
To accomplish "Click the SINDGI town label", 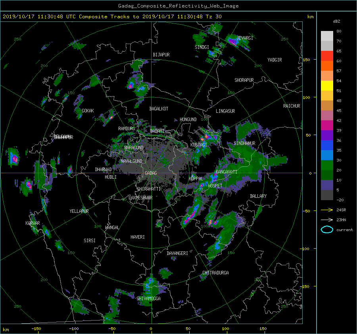I will pos(202,47).
